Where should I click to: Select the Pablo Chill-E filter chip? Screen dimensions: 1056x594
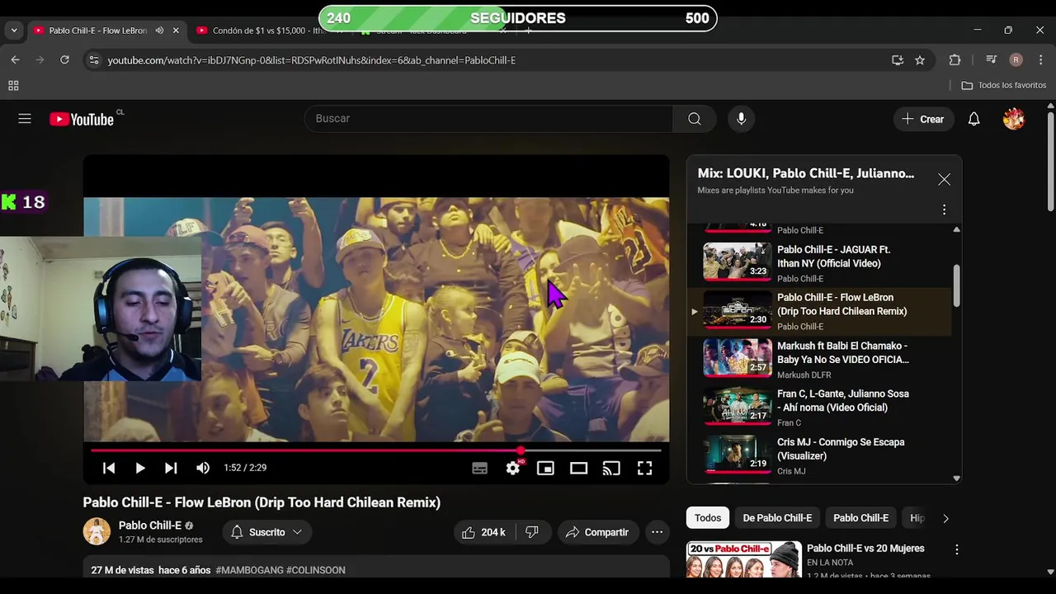click(x=860, y=518)
